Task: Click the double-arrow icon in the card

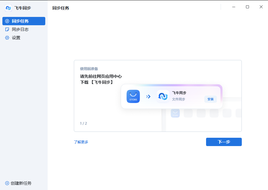Action: (148, 96)
